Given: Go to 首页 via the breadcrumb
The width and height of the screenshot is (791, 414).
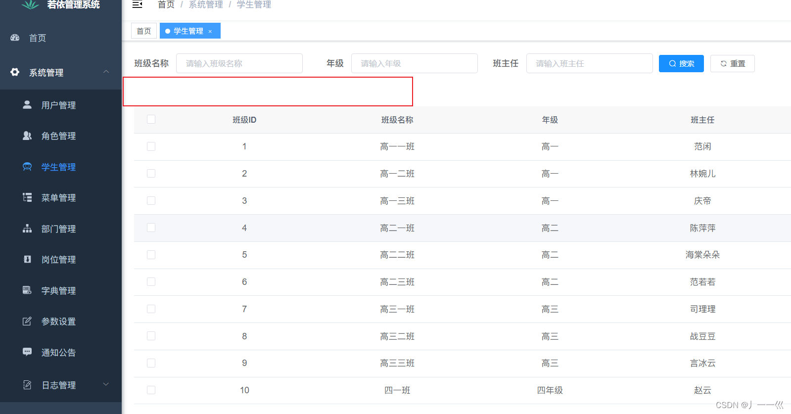Looking at the screenshot, I should pos(166,4).
